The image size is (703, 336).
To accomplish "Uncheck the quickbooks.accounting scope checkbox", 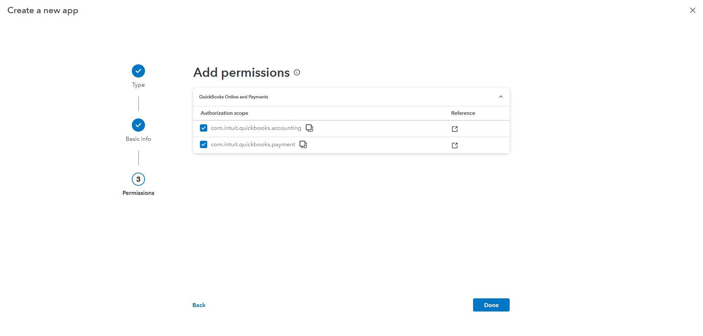I will click(x=204, y=128).
